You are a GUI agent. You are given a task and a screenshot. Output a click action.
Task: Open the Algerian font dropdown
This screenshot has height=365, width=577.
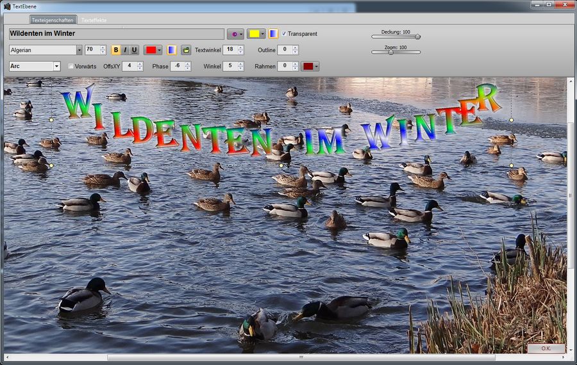click(79, 50)
